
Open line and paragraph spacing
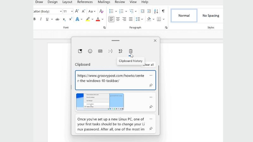coord(138,19)
